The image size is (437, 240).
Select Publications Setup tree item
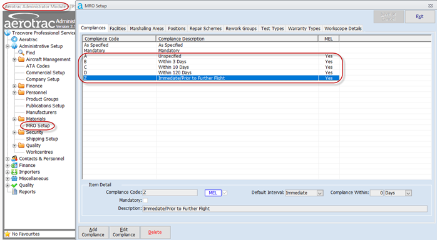(45, 106)
